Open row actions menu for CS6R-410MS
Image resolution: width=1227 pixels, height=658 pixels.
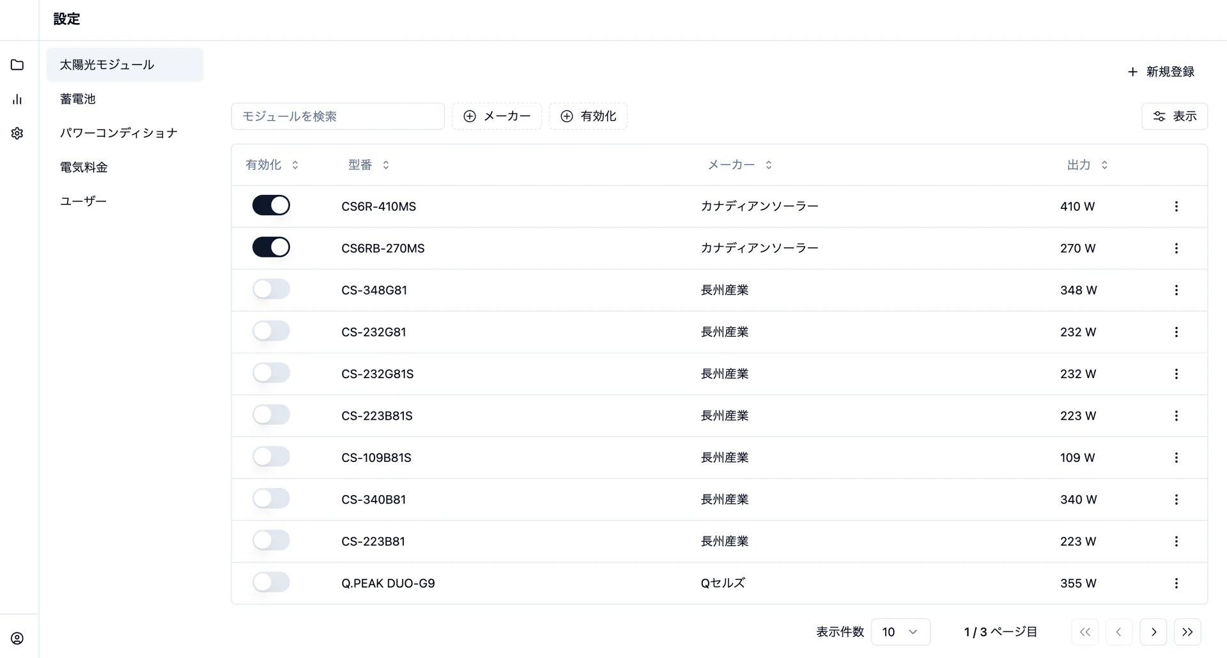1176,206
